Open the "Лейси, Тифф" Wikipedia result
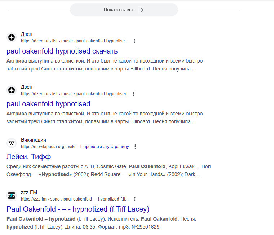This screenshot has width=274, height=235. click(x=29, y=157)
